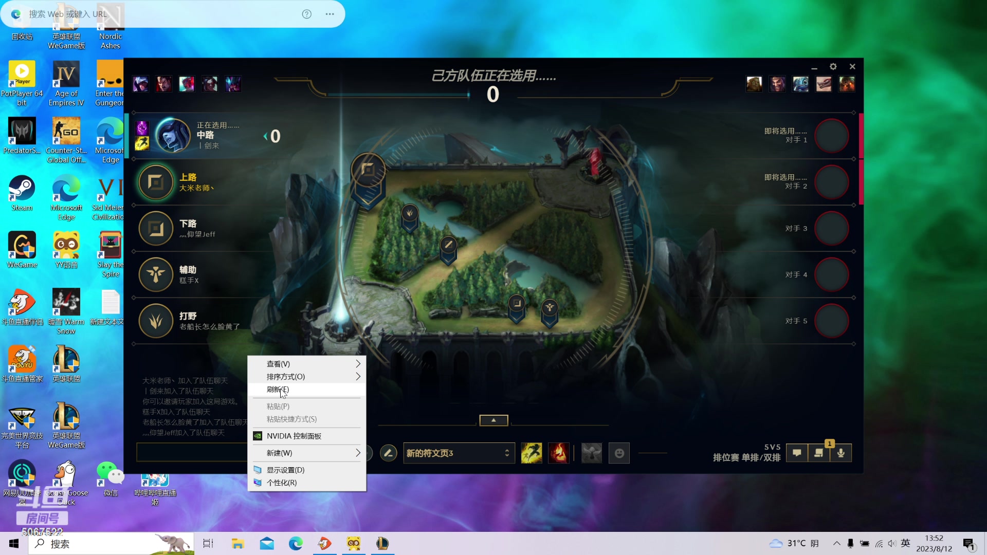This screenshot has height=555, width=987.
Task: Open Steam desktop shortcut
Action: 22,193
